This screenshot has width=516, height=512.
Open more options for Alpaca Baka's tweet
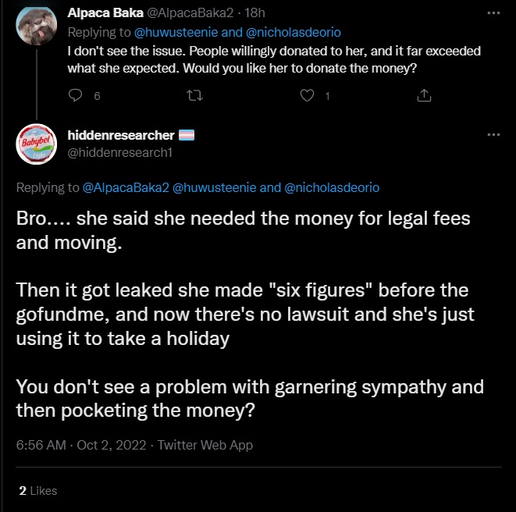click(x=493, y=13)
